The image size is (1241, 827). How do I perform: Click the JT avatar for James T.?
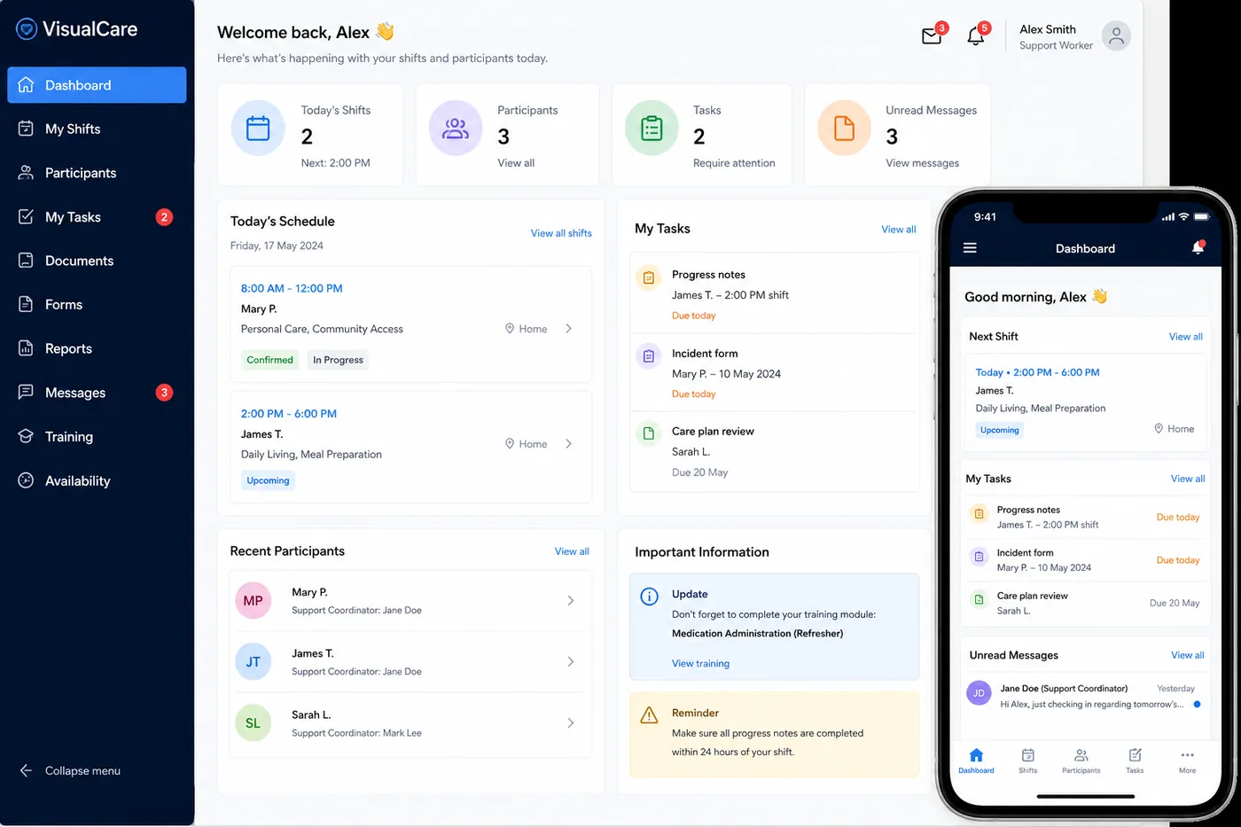(x=253, y=662)
